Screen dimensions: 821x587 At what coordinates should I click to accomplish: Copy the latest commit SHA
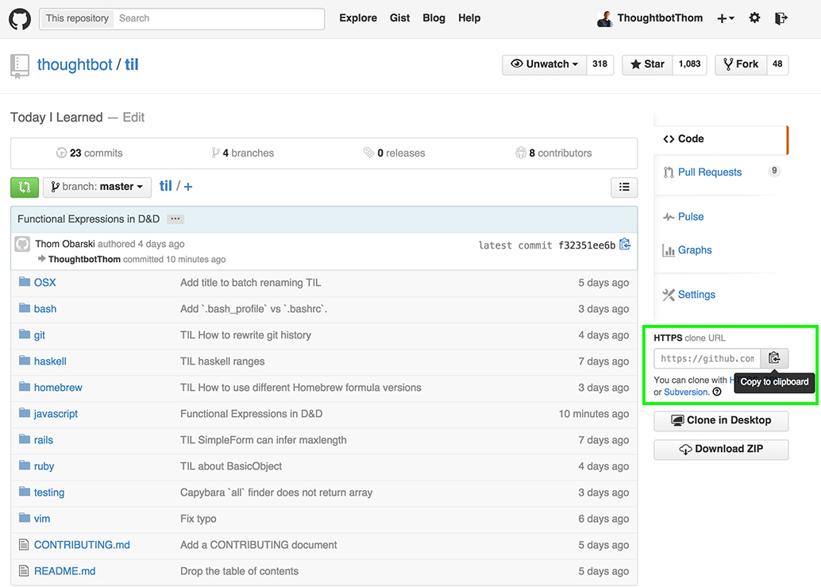(x=625, y=245)
